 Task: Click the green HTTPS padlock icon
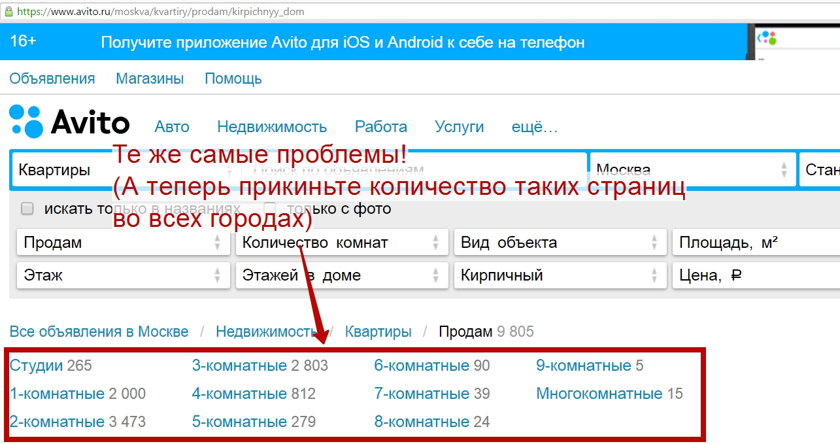tap(10, 11)
